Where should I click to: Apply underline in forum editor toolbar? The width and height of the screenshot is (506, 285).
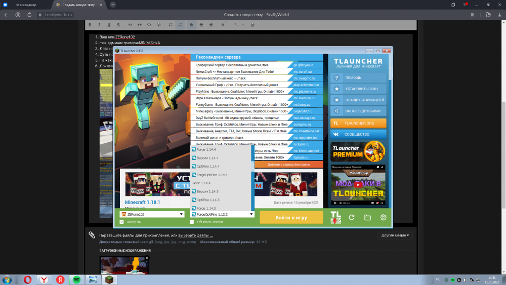click(109, 25)
